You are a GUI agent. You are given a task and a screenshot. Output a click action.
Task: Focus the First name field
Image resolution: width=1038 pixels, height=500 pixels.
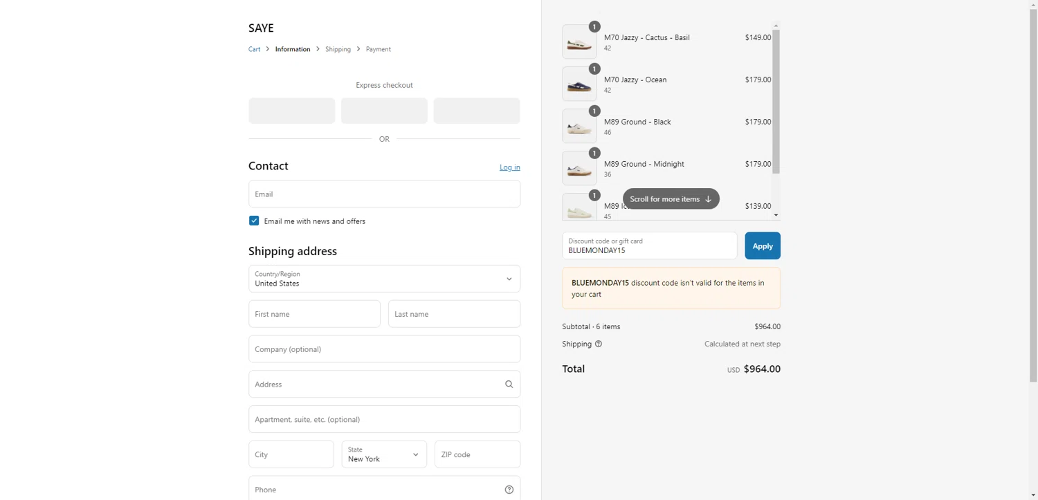point(314,314)
